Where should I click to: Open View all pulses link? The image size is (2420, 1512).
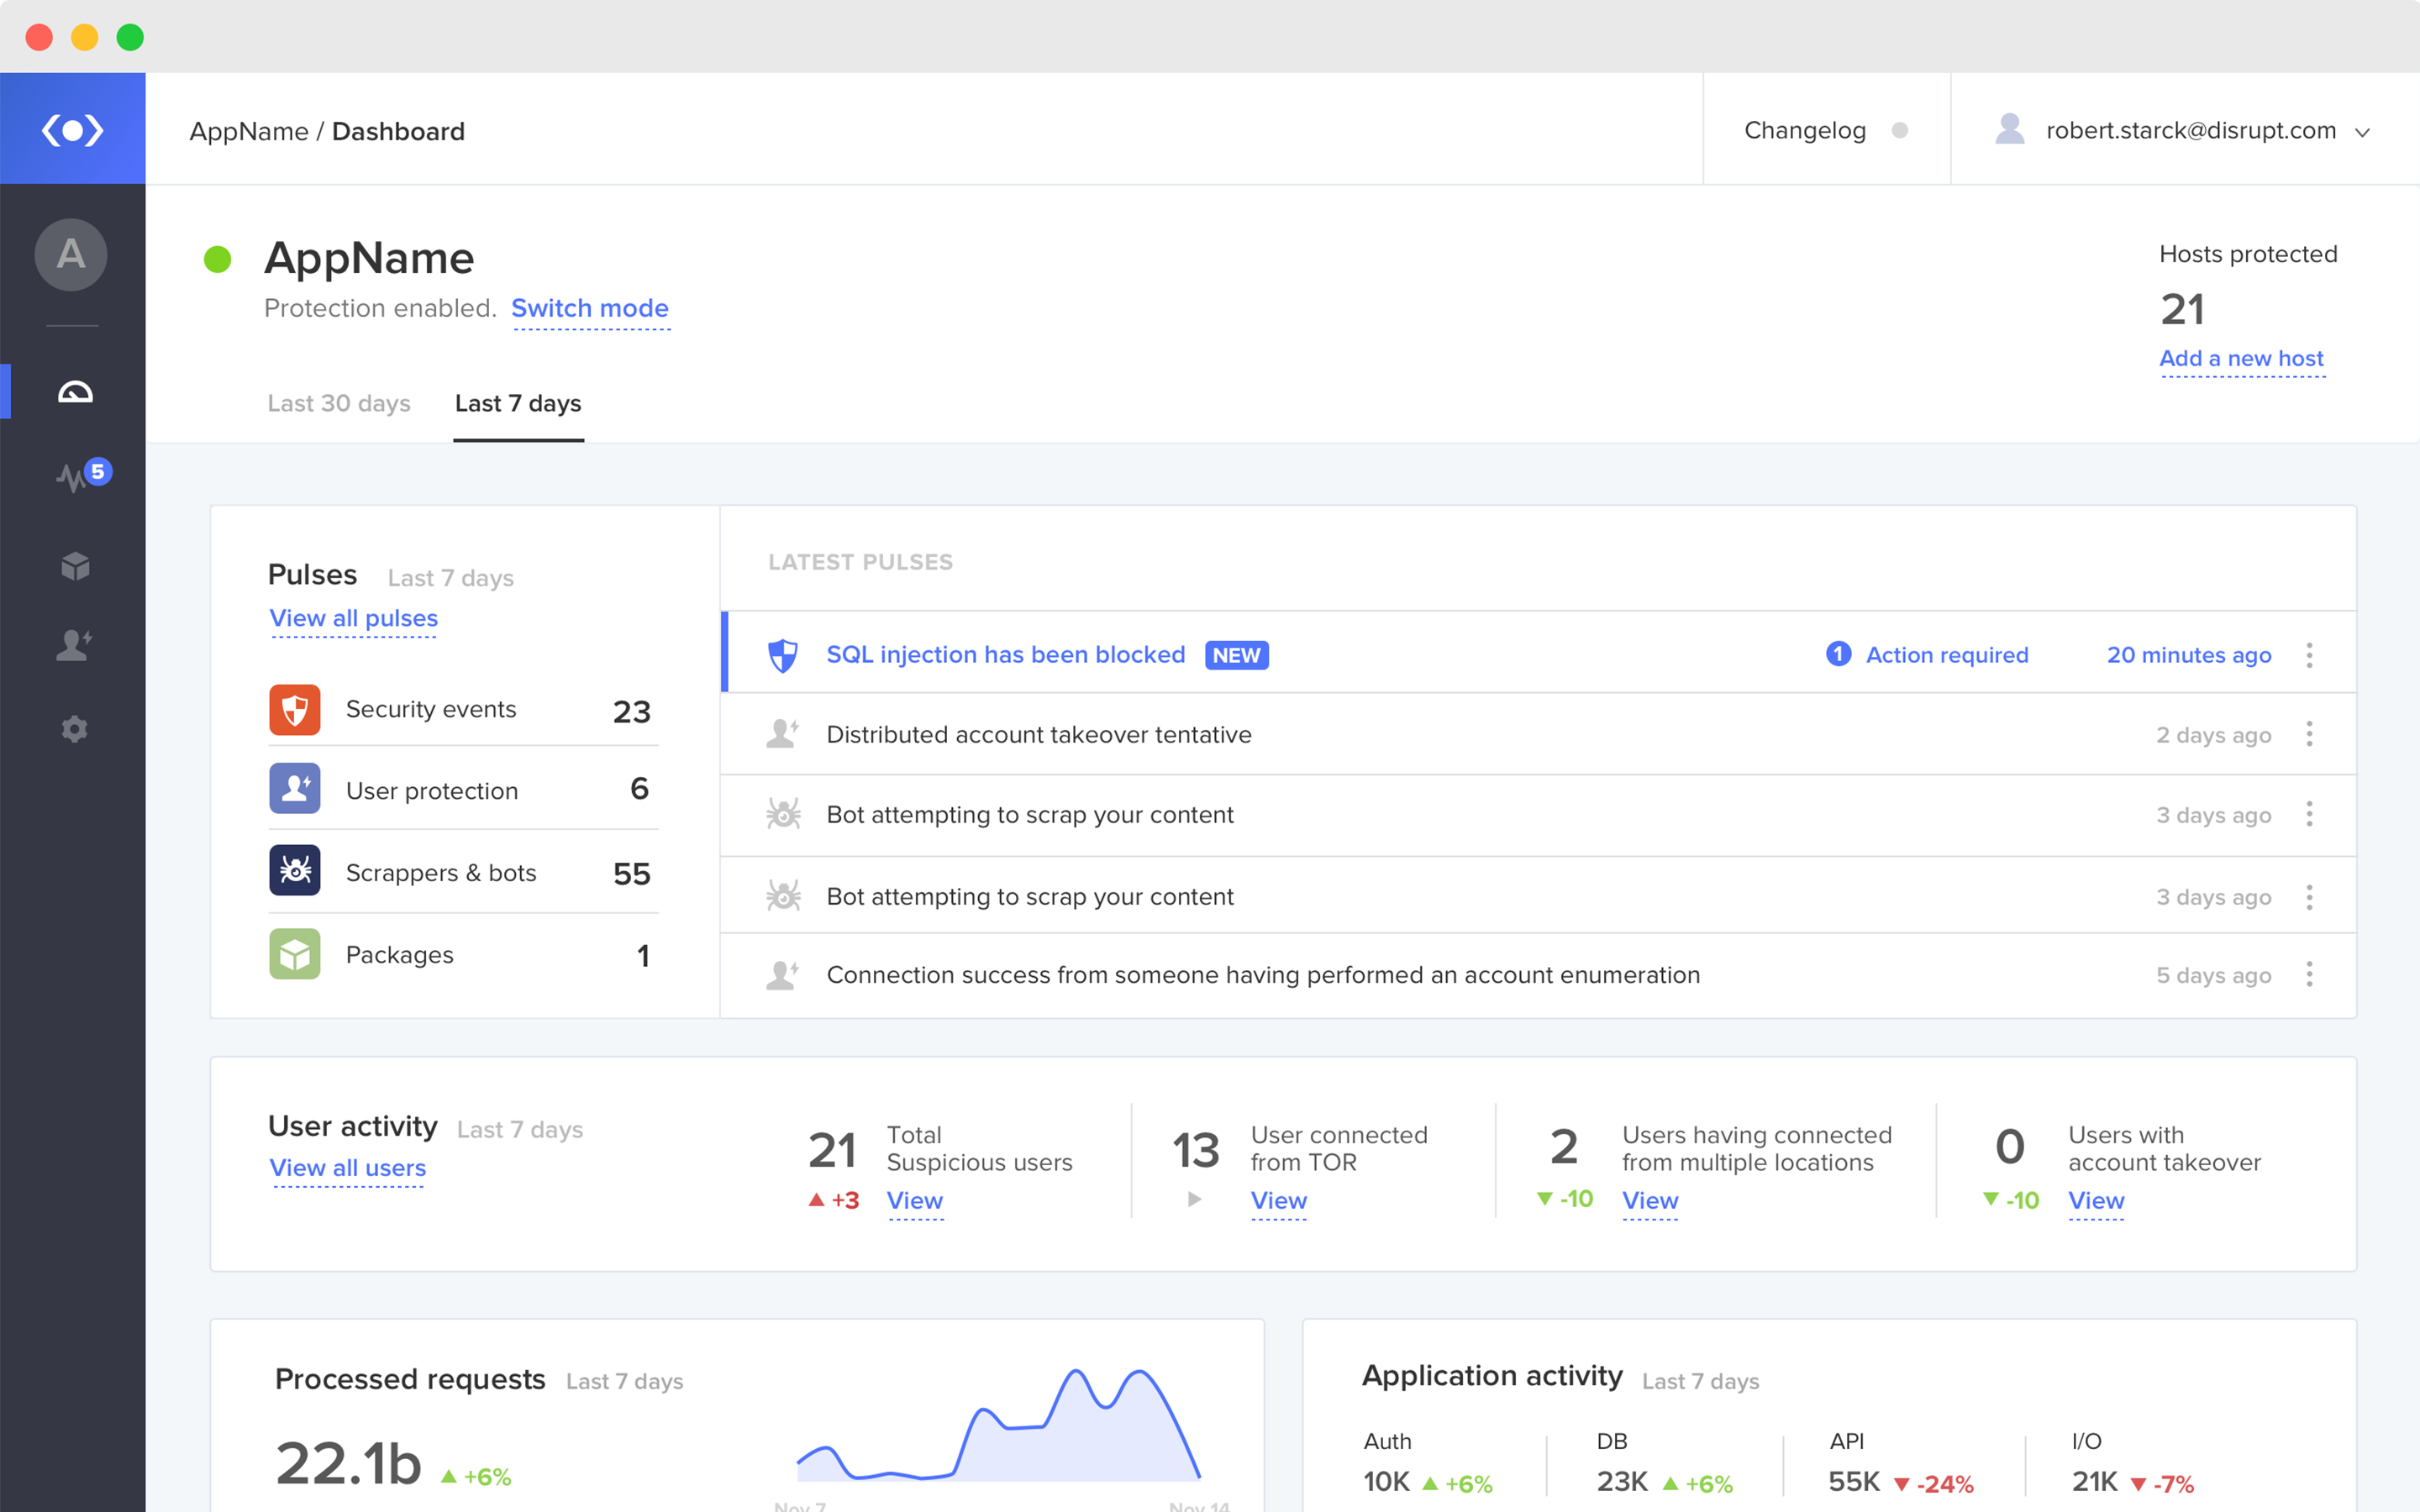tap(353, 619)
